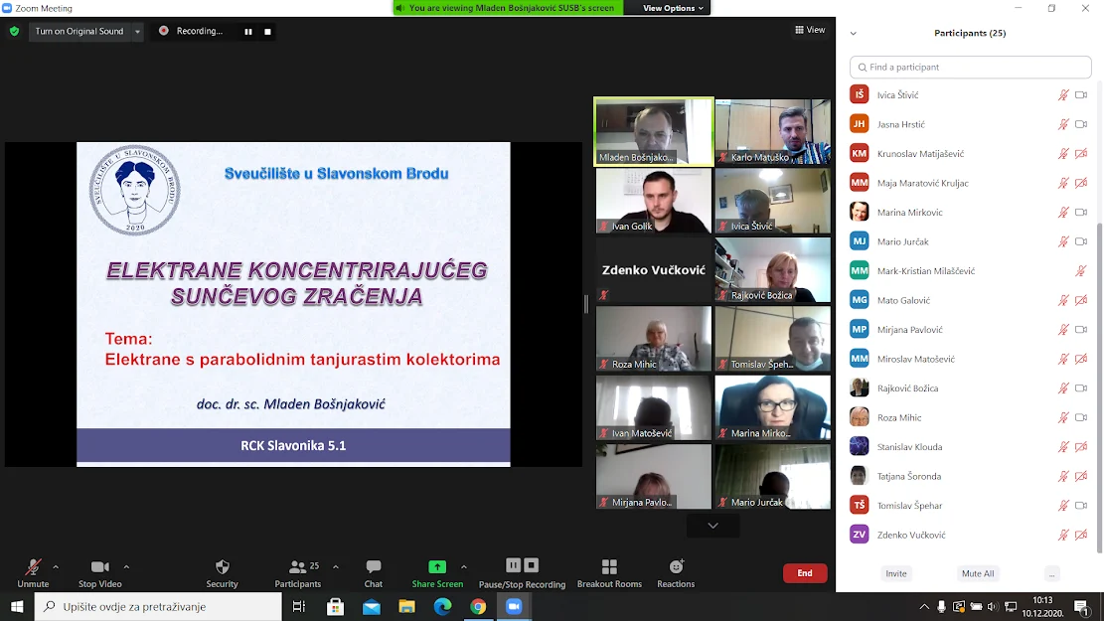Show hidden system tray icons
Screen dimensions: 1104x621
coord(924,606)
